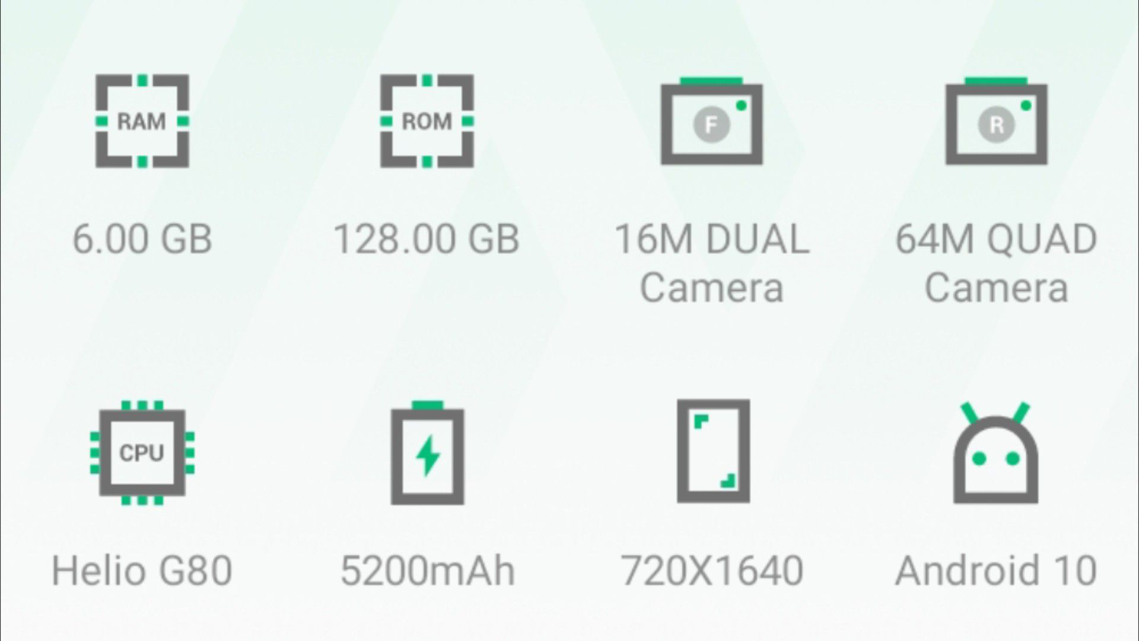Viewport: 1139px width, 641px height.
Task: Click the grey F circle badge
Action: click(x=711, y=125)
